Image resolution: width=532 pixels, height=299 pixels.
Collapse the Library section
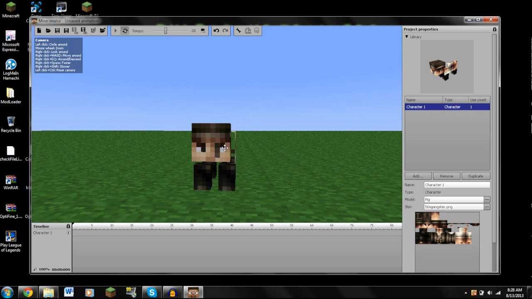click(407, 37)
